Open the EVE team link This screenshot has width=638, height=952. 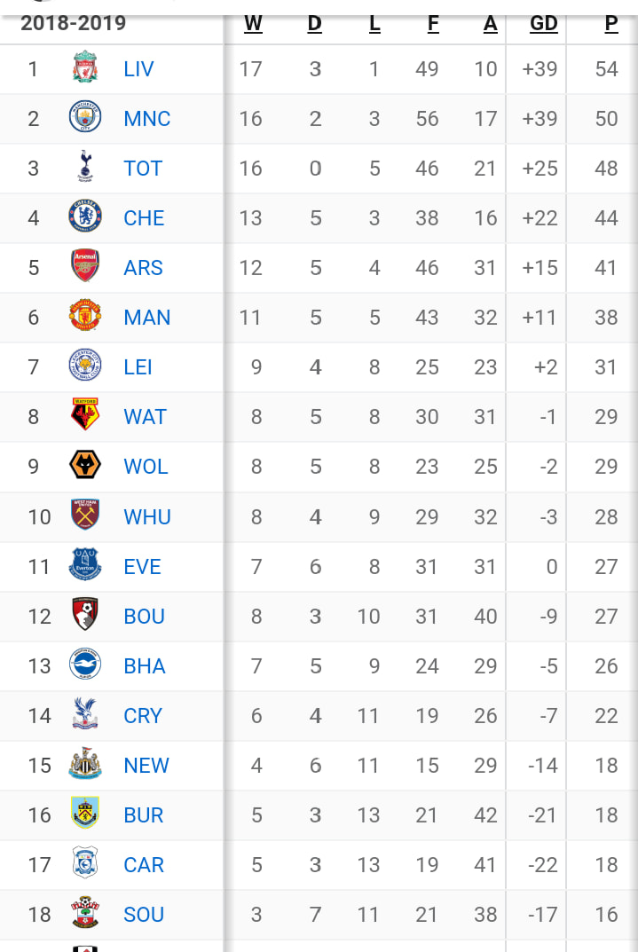click(x=142, y=566)
